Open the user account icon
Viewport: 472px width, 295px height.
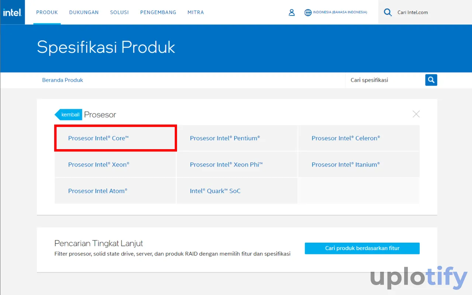pyautogui.click(x=292, y=13)
